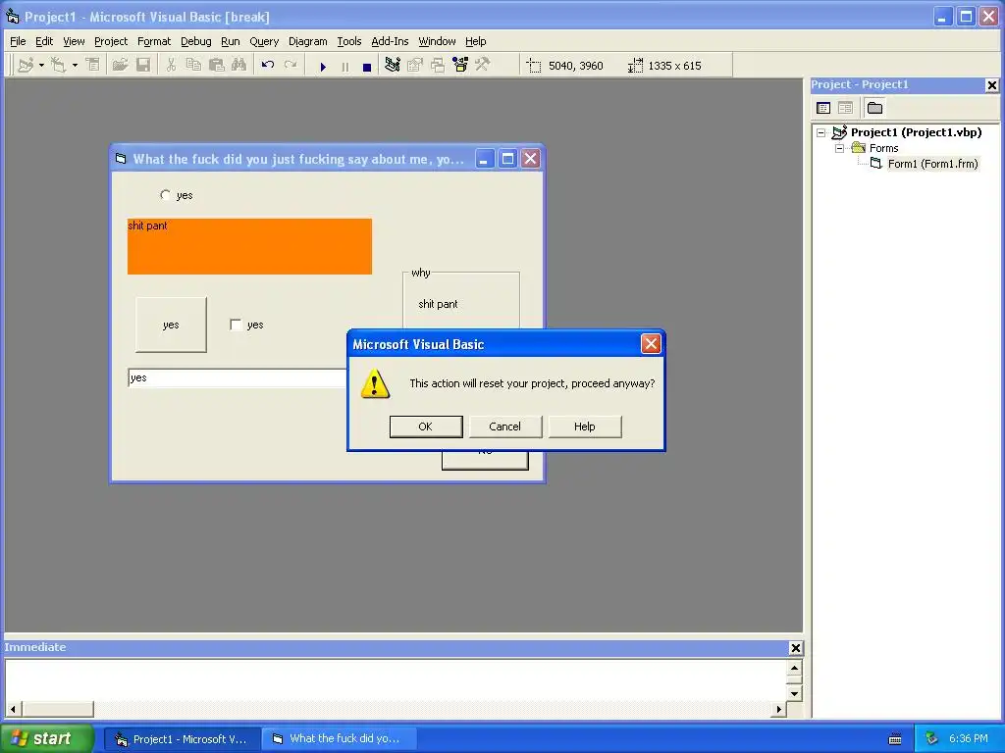Click the Start (run) play button
The height and width of the screenshot is (753, 1005).
pyautogui.click(x=323, y=67)
